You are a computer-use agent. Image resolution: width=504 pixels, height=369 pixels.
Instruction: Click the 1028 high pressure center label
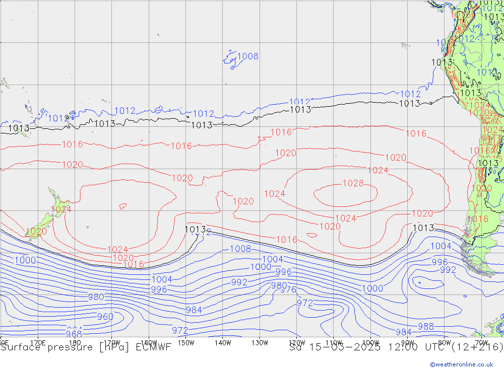tap(353, 183)
